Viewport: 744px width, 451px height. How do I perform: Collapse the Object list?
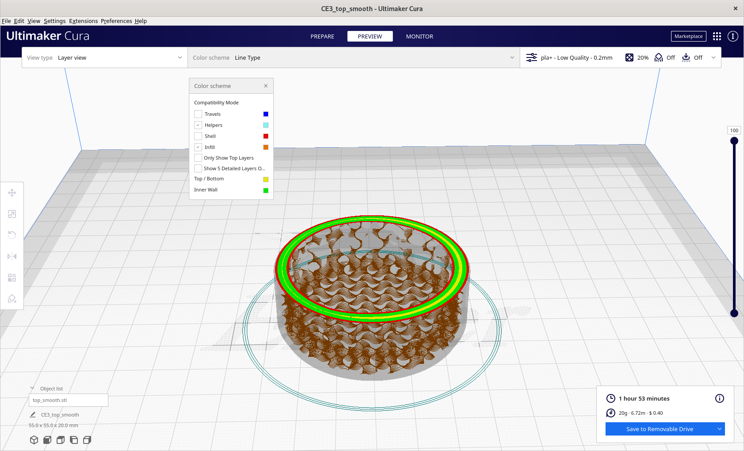coord(32,388)
